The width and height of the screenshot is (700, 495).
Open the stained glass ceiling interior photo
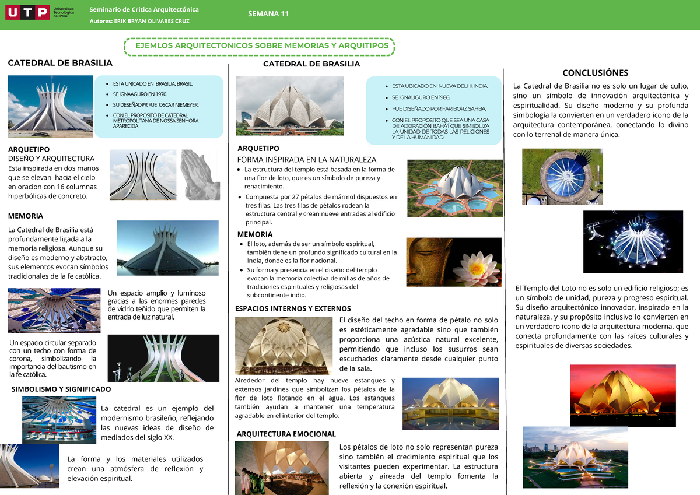point(54,310)
